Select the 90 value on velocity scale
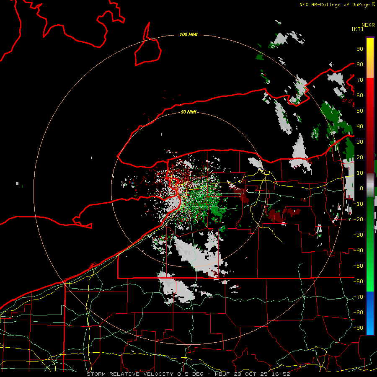377x377 pixels. 360,49
